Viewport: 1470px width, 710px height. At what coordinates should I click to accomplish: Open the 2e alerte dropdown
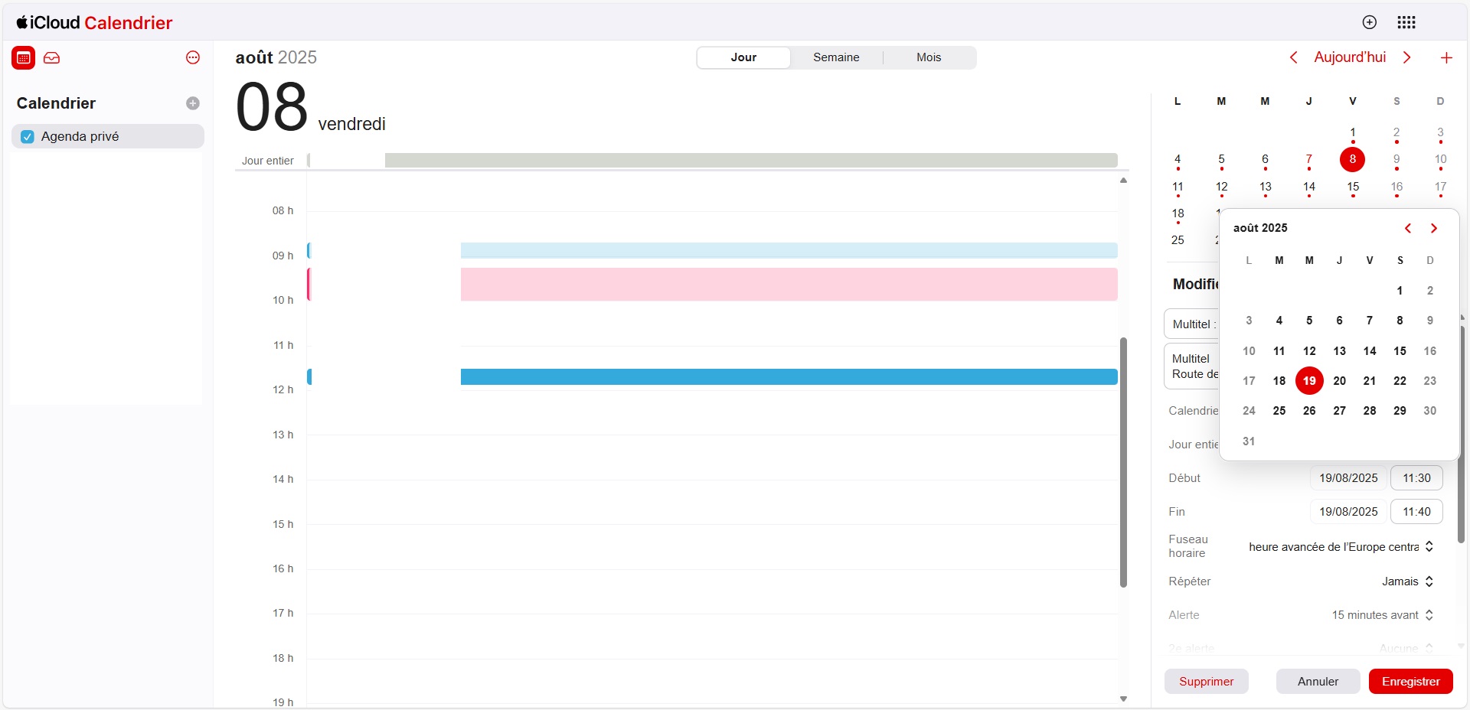pos(1406,648)
